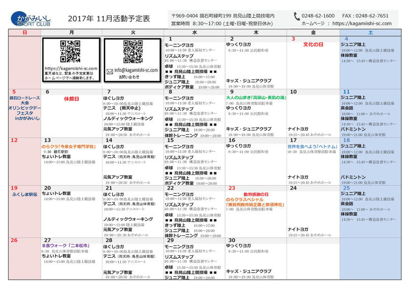410x290 pixels.
Task: Click キッズ・ジュニアクラブ on day 30
Action: click(249, 271)
